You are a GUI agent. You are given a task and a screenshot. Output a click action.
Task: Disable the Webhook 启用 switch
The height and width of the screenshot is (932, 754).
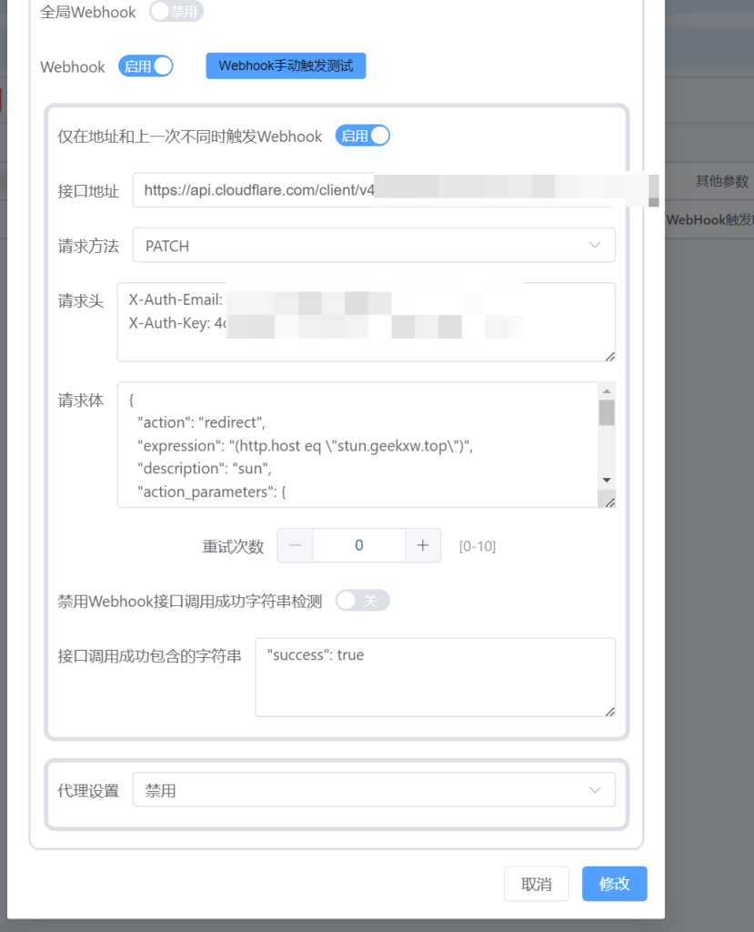click(146, 66)
